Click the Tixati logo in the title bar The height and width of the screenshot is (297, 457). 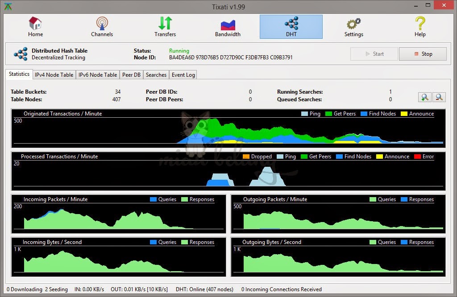[x=8, y=6]
